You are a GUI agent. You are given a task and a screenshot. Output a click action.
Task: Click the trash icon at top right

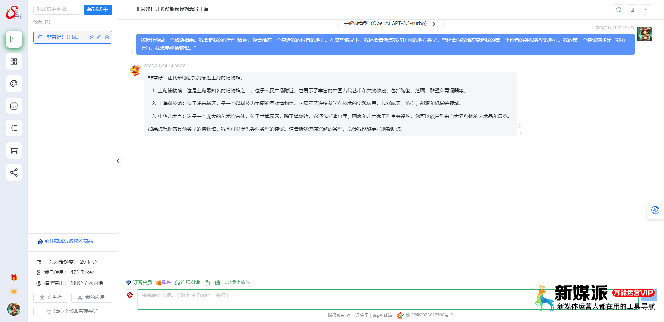pos(632,10)
